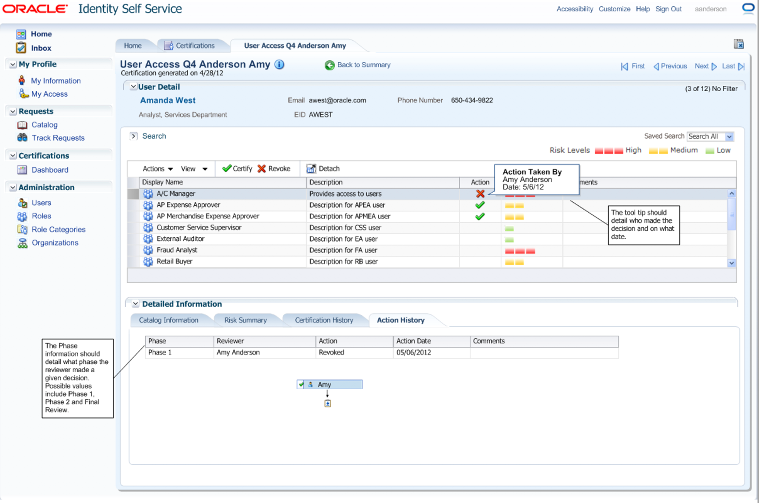Click the Catalog book icon
The height and width of the screenshot is (503, 759).
tap(22, 125)
